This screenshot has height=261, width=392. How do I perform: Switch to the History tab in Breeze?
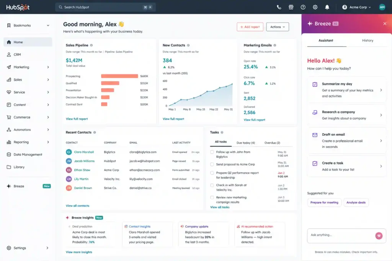pyautogui.click(x=367, y=41)
